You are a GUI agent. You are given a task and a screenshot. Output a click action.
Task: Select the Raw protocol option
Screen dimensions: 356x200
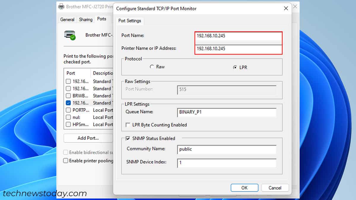click(152, 67)
